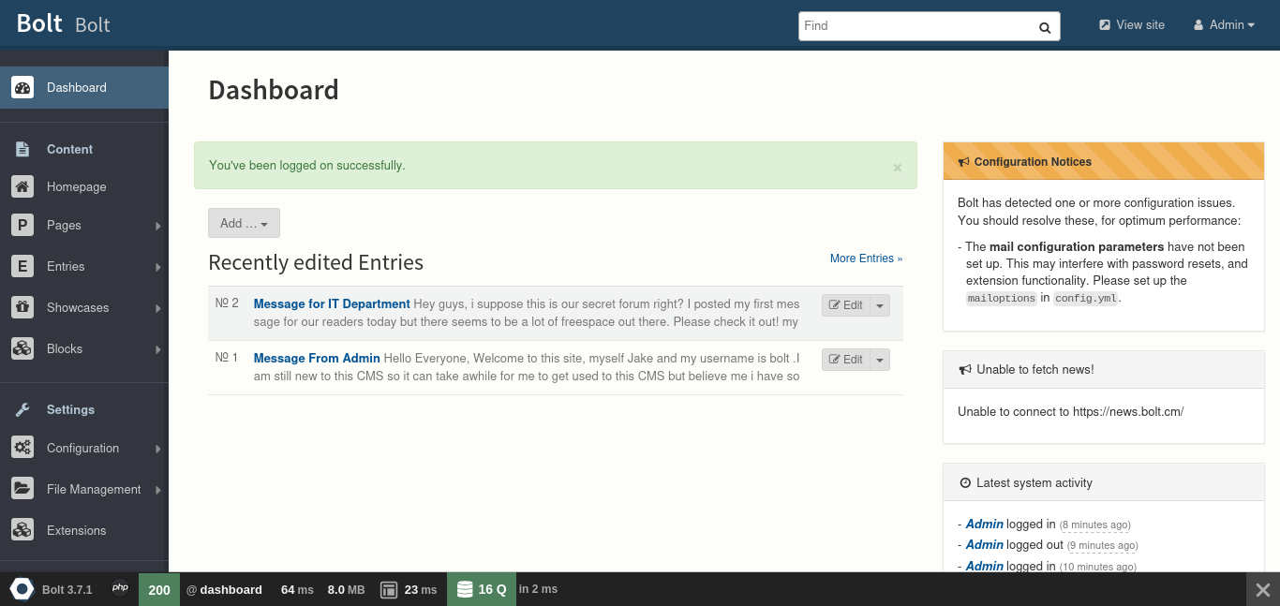The width and height of the screenshot is (1280, 606).
Task: Click the Homepage house icon
Action: pos(22,186)
